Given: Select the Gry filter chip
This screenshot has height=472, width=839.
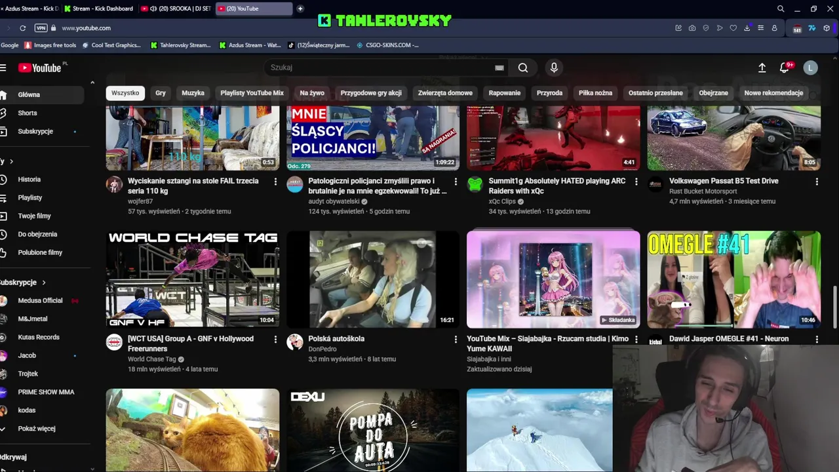Looking at the screenshot, I should [x=161, y=93].
